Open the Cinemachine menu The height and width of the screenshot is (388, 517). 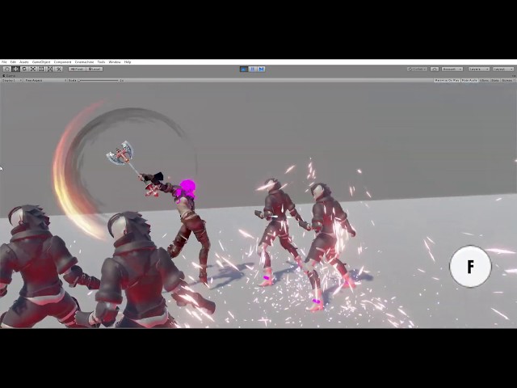click(84, 62)
